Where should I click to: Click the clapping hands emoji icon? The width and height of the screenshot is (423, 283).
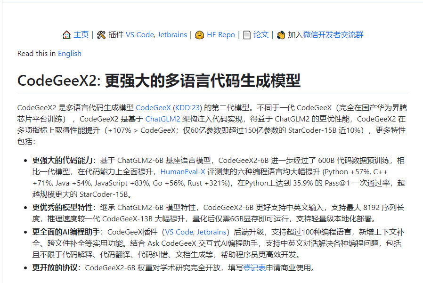pyautogui.click(x=281, y=35)
